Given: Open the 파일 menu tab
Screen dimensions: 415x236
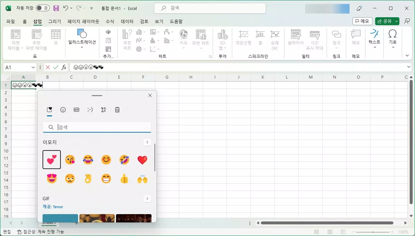Looking at the screenshot, I should 11,21.
